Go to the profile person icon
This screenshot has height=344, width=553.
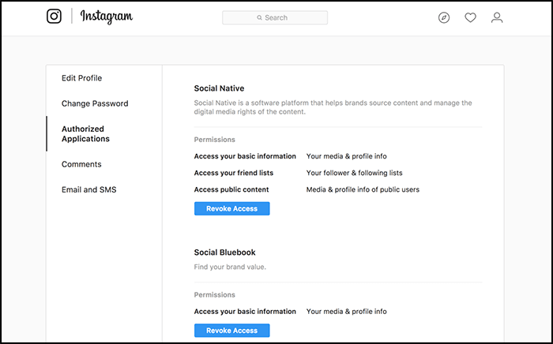(x=497, y=17)
